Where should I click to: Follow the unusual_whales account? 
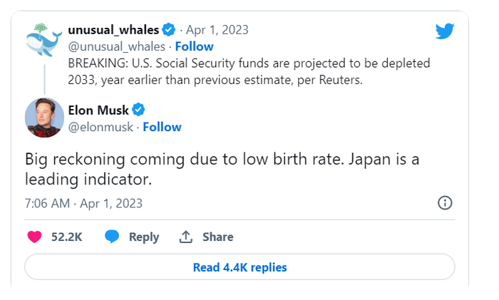(x=195, y=46)
